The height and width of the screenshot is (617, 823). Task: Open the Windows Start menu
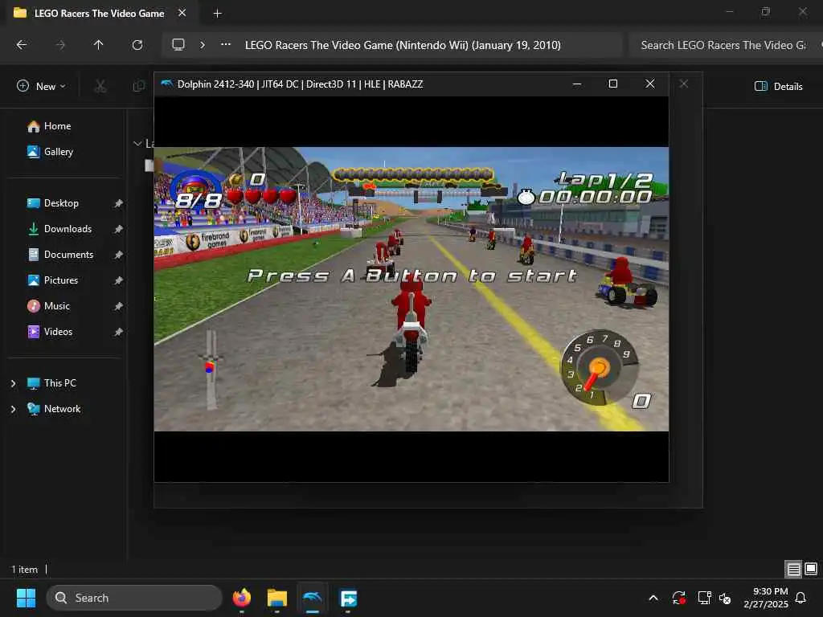26,598
